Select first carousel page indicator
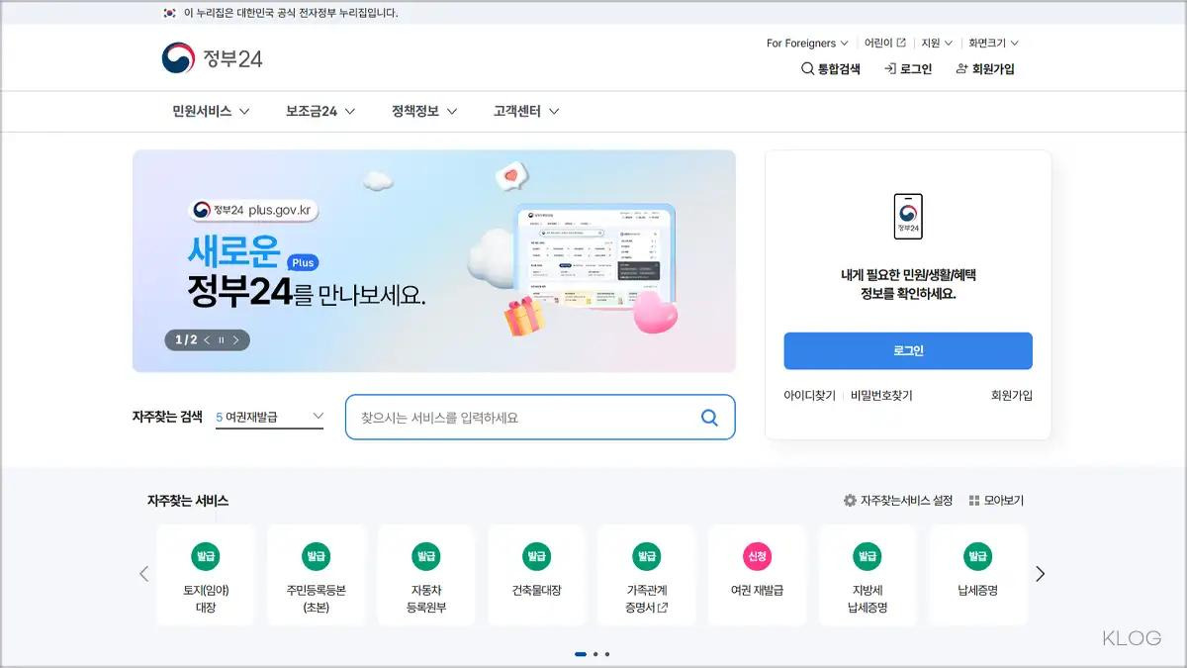Image resolution: width=1187 pixels, height=668 pixels. [581, 654]
